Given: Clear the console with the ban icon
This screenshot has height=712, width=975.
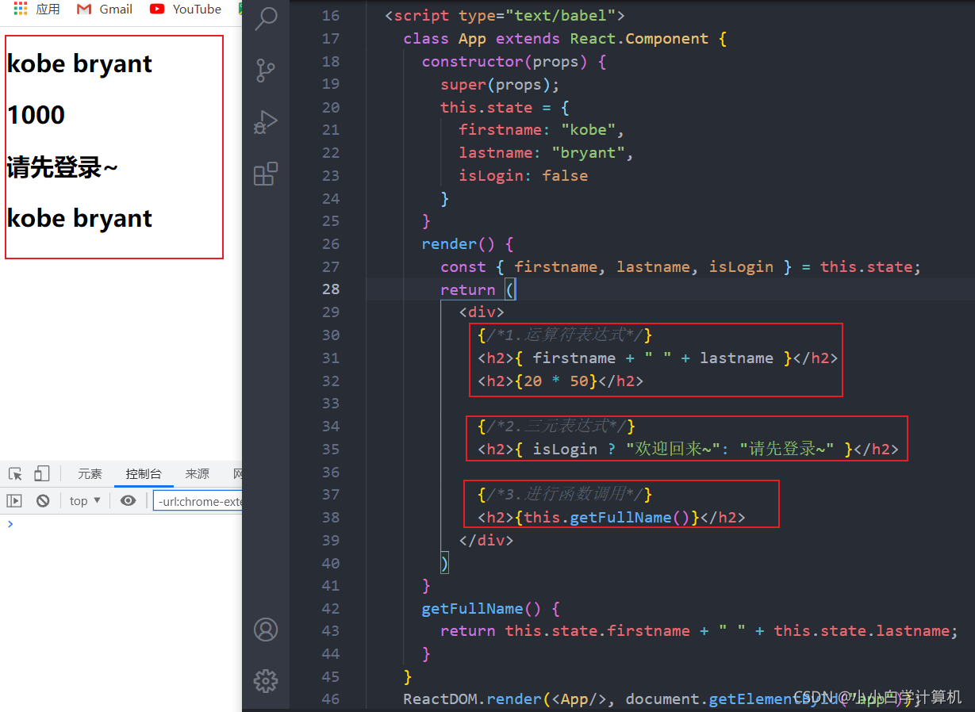Looking at the screenshot, I should (x=43, y=500).
